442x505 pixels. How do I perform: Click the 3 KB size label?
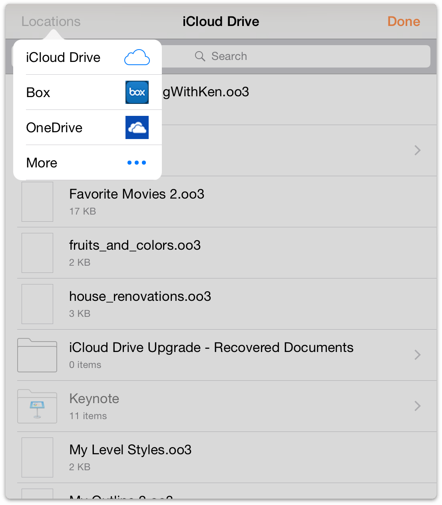tap(80, 314)
